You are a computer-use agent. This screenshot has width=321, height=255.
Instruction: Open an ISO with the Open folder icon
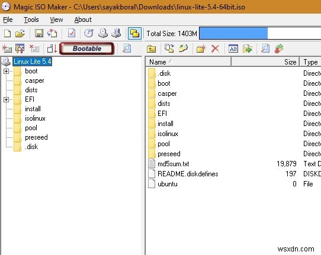pyautogui.click(x=20, y=33)
